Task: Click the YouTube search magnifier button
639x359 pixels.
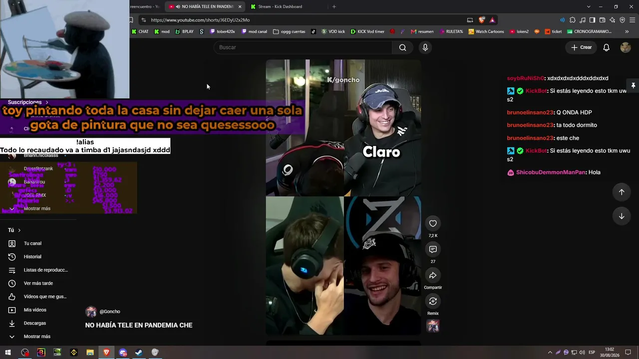Action: 402,47
